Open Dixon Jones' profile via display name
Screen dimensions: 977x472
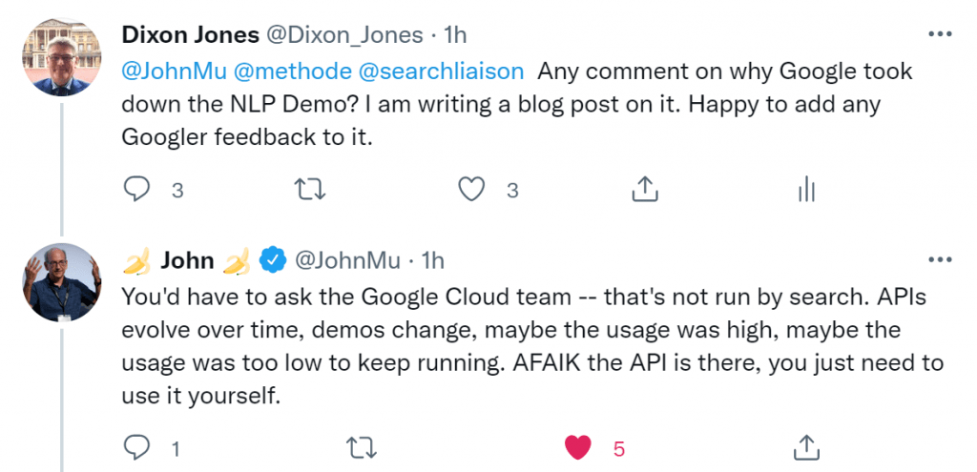tap(190, 35)
